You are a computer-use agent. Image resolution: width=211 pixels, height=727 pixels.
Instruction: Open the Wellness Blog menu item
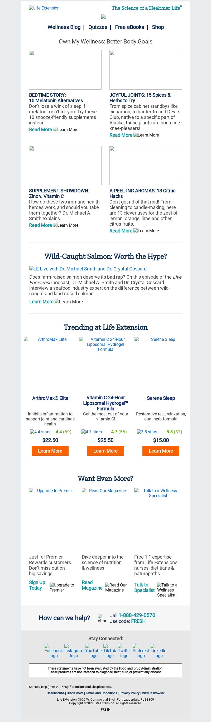point(64,27)
